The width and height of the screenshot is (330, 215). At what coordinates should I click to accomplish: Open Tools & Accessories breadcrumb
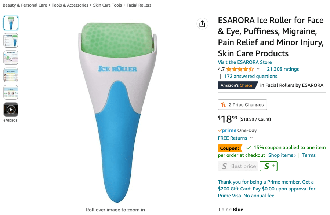(70, 5)
